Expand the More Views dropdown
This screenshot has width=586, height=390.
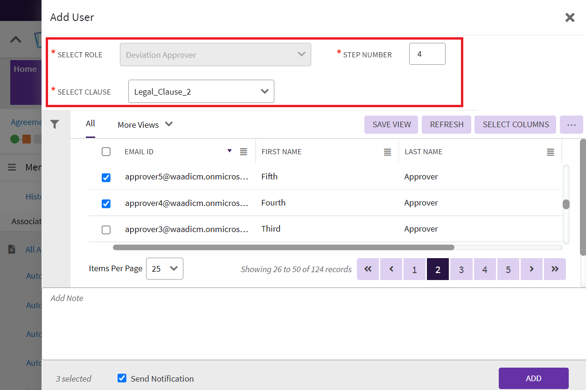(145, 124)
